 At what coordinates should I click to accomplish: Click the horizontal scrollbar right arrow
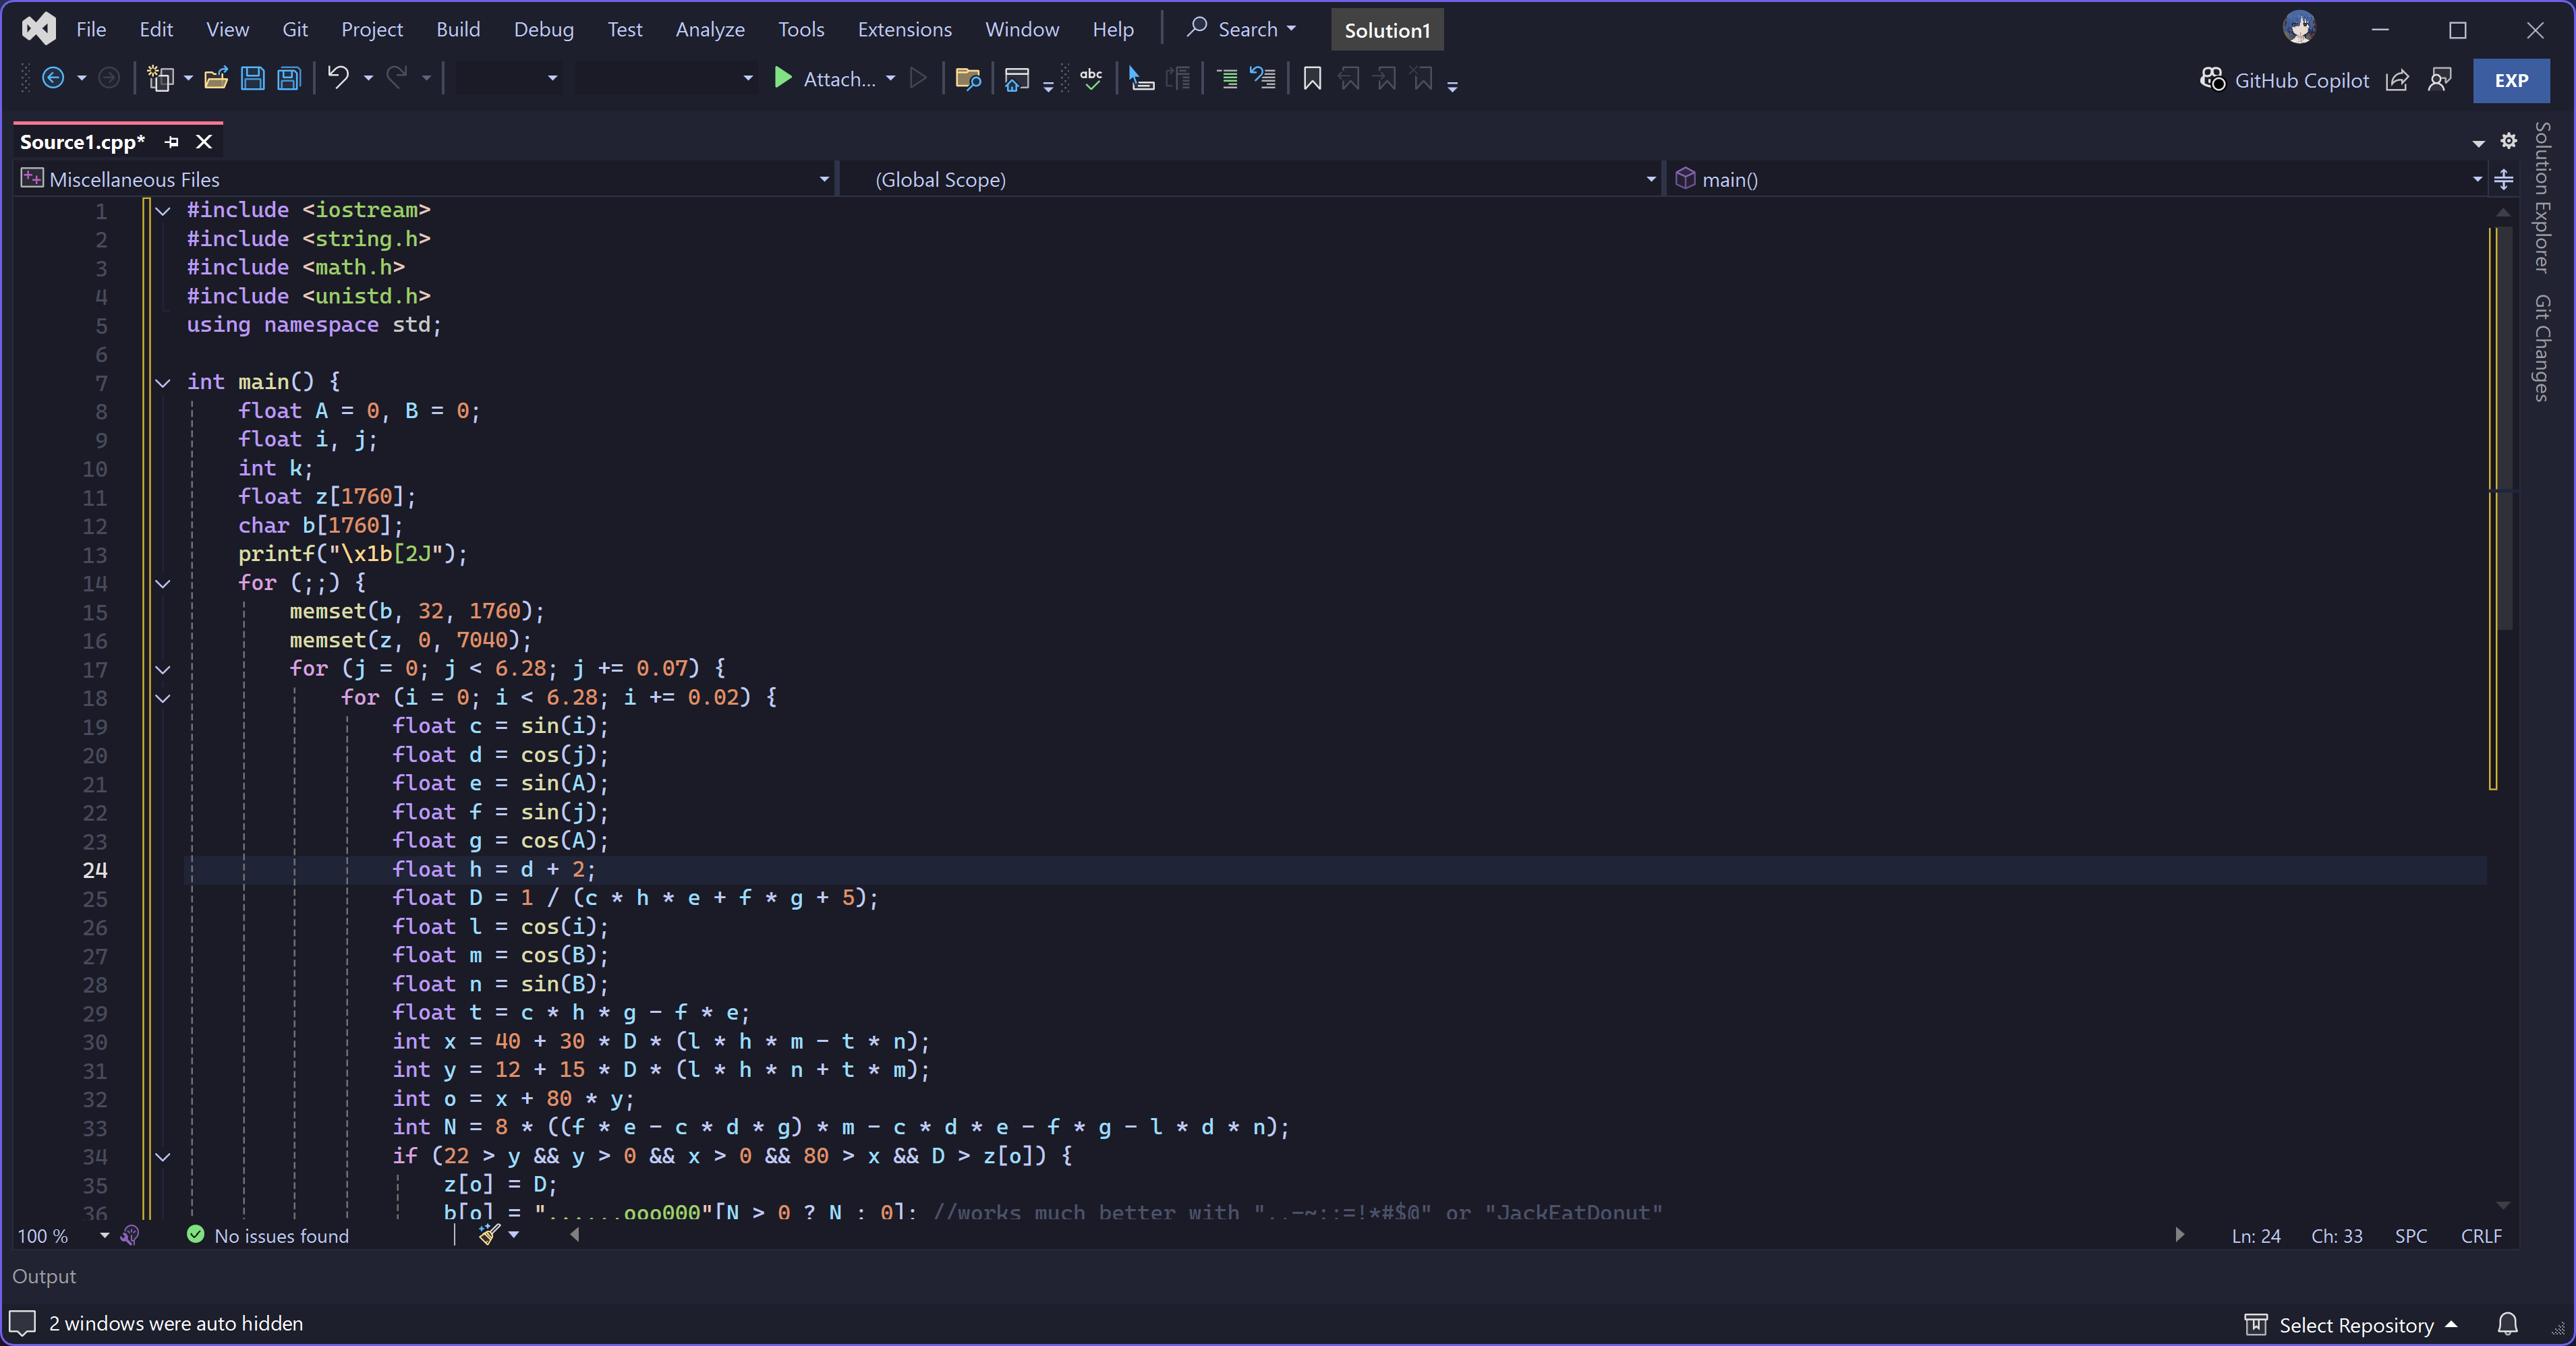click(x=2180, y=1235)
